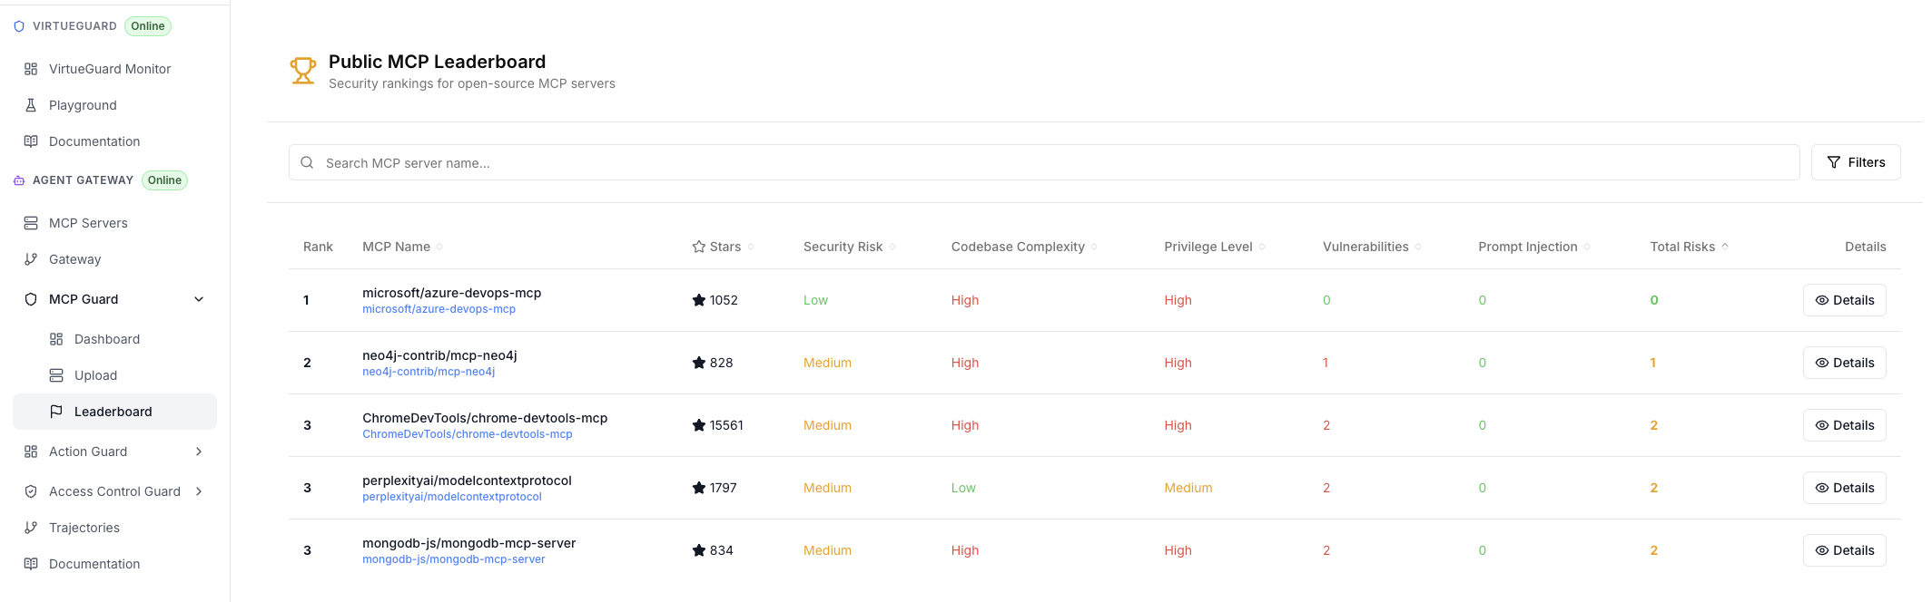Open the Filters button
1932x602 pixels.
click(x=1855, y=162)
